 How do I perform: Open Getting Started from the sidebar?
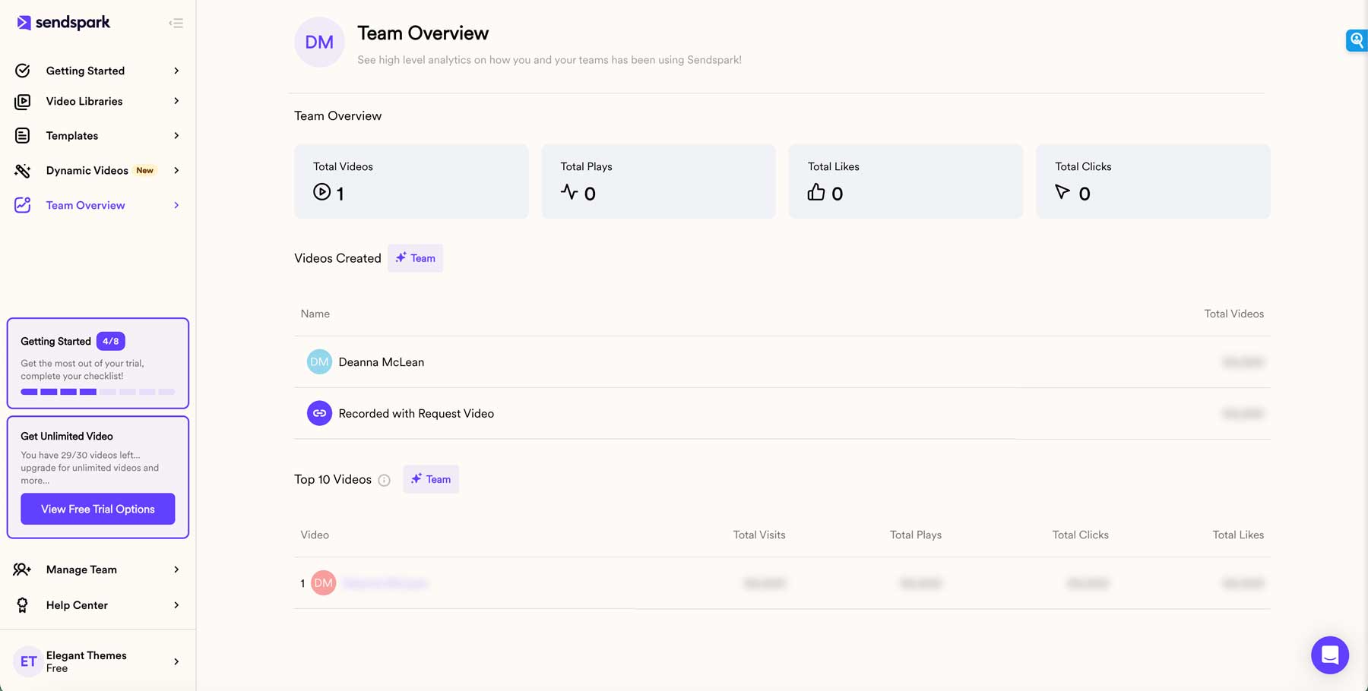85,71
